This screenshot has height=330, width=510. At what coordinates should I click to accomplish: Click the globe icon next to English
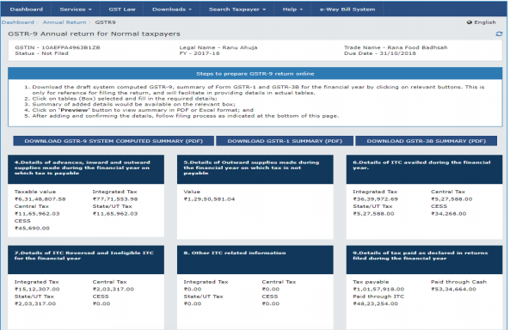pyautogui.click(x=470, y=22)
